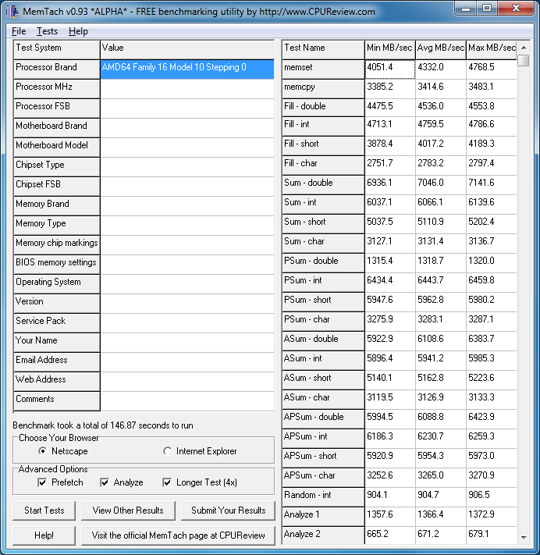
Task: Select Sum - double max value 7141.6
Action: 492,185
